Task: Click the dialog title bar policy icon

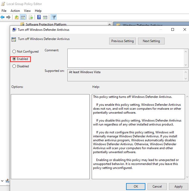Action: 14,30
